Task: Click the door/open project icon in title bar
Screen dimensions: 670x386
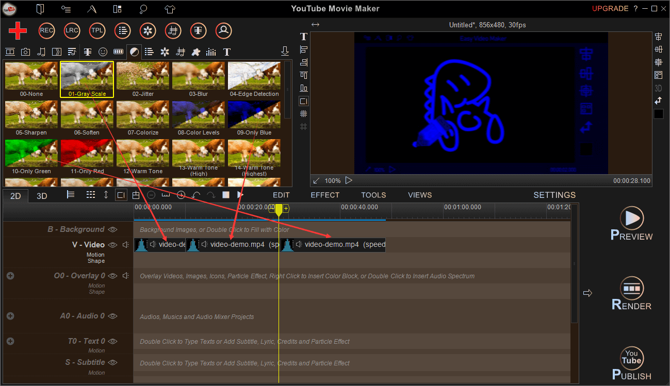Action: point(40,9)
